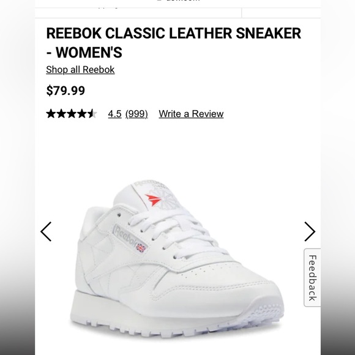This screenshot has width=355, height=355.
Task: Click the Union Jack flag on the sneaker
Action: pos(141,248)
